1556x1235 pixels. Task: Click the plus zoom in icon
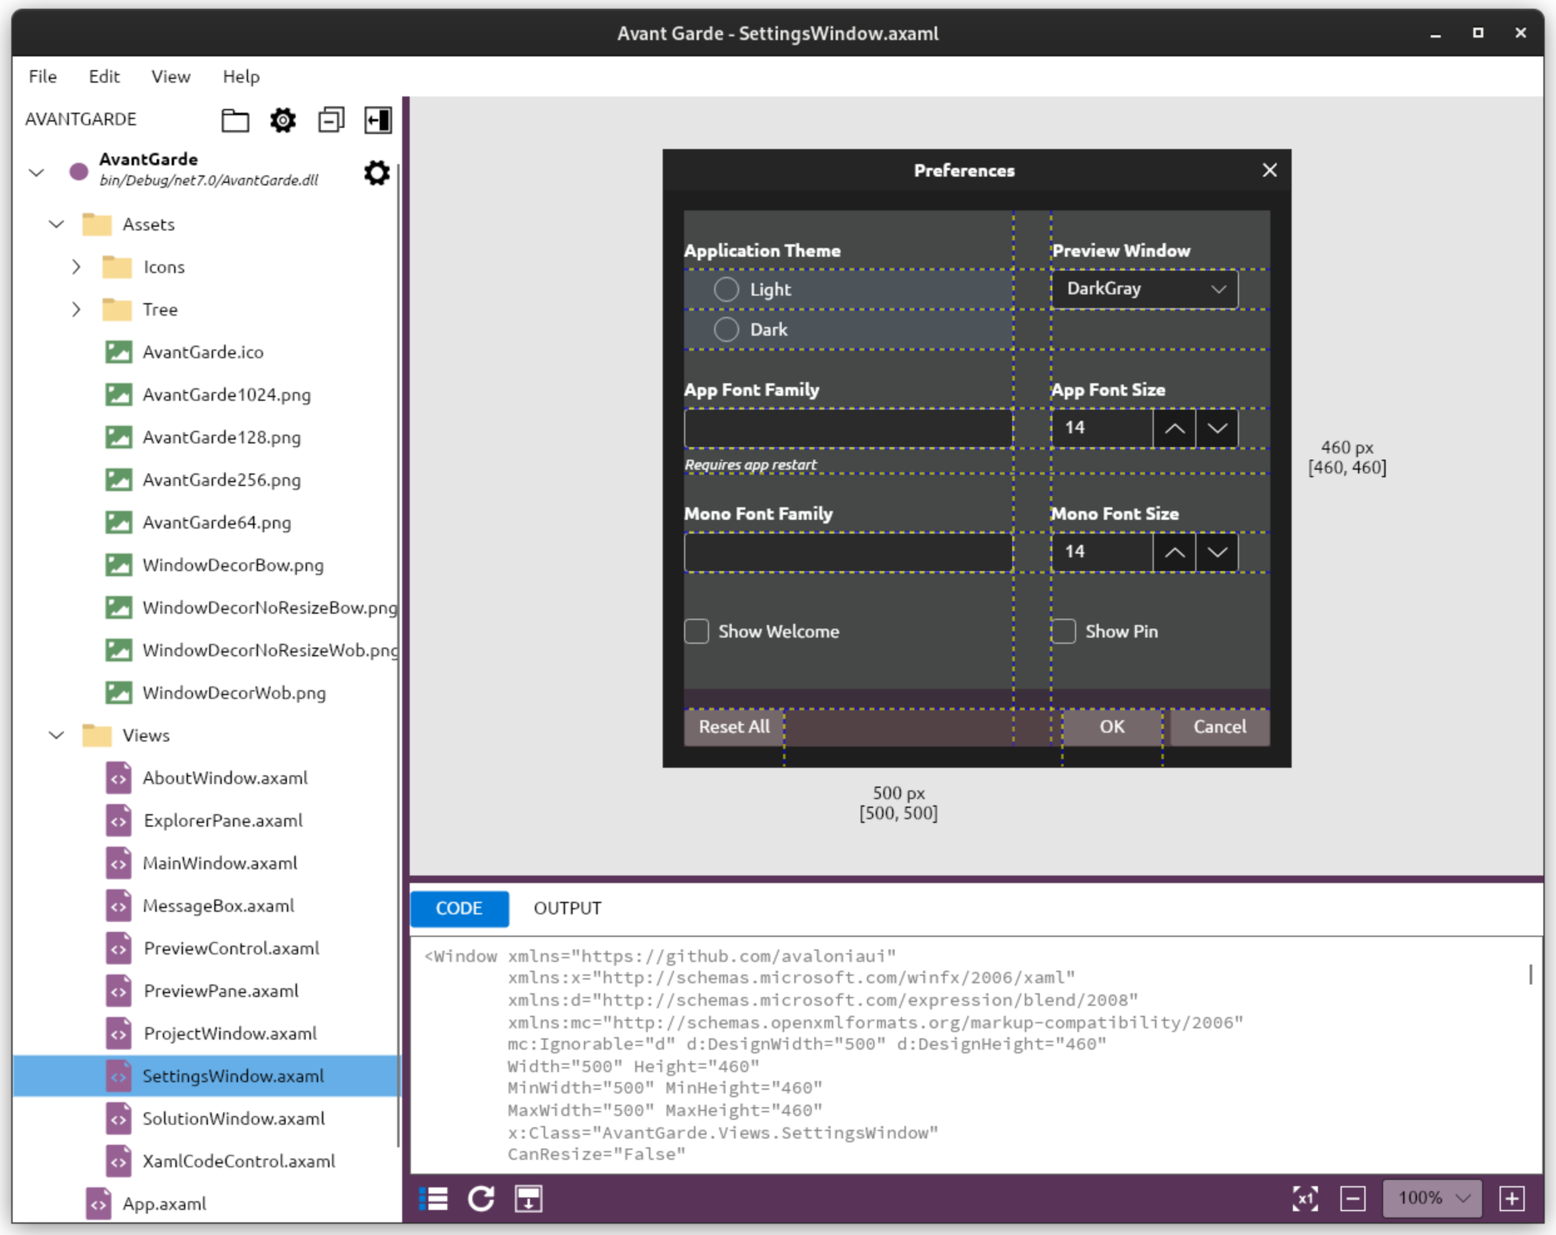click(1512, 1199)
